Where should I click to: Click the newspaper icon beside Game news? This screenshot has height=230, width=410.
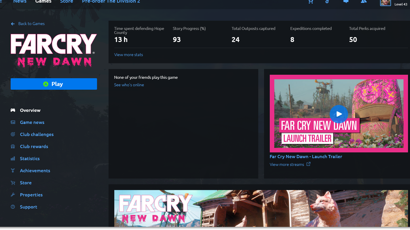(x=13, y=122)
